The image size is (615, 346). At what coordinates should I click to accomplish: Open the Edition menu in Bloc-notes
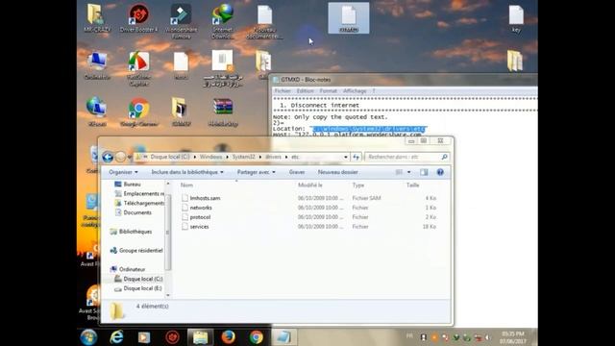point(306,91)
